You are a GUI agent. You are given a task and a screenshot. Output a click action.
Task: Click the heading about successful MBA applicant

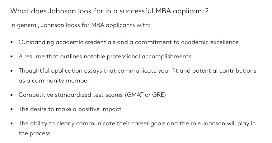tap(109, 11)
